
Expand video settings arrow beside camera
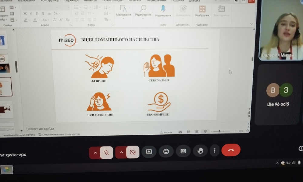122,152
